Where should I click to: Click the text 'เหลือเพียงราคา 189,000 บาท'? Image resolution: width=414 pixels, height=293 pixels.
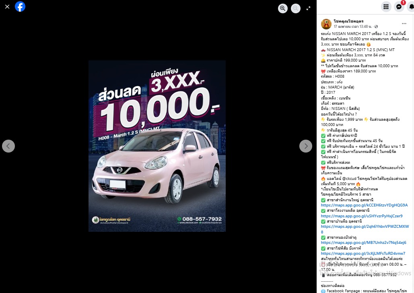tap(351, 71)
